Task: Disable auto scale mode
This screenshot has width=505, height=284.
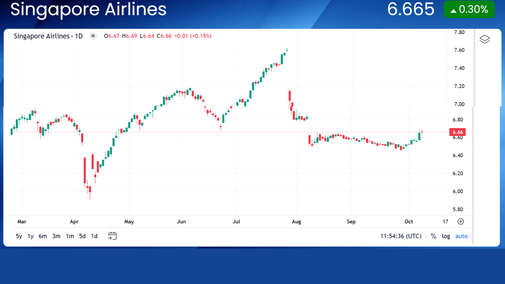Action: click(461, 236)
